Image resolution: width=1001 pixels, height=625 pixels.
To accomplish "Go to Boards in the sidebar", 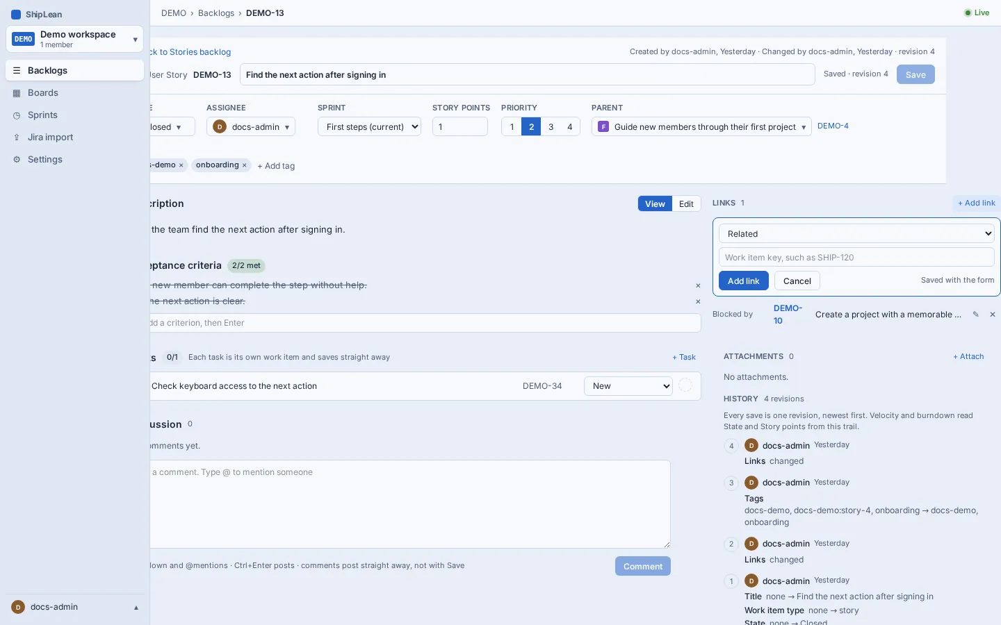I will tap(74, 93).
